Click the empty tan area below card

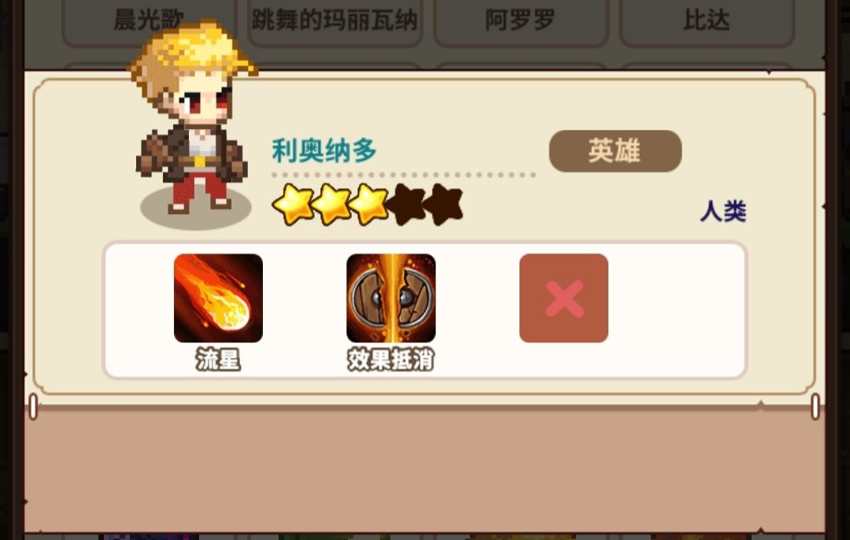point(424,469)
